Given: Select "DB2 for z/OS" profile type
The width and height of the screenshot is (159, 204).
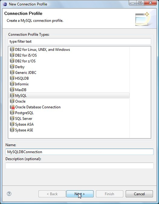Looking at the screenshot, I should point(25,61).
